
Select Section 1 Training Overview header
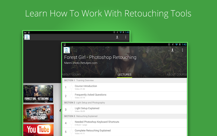pos(125,80)
